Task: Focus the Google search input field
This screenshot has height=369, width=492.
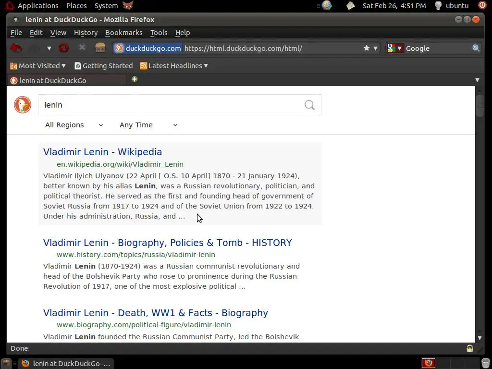Action: click(438, 49)
